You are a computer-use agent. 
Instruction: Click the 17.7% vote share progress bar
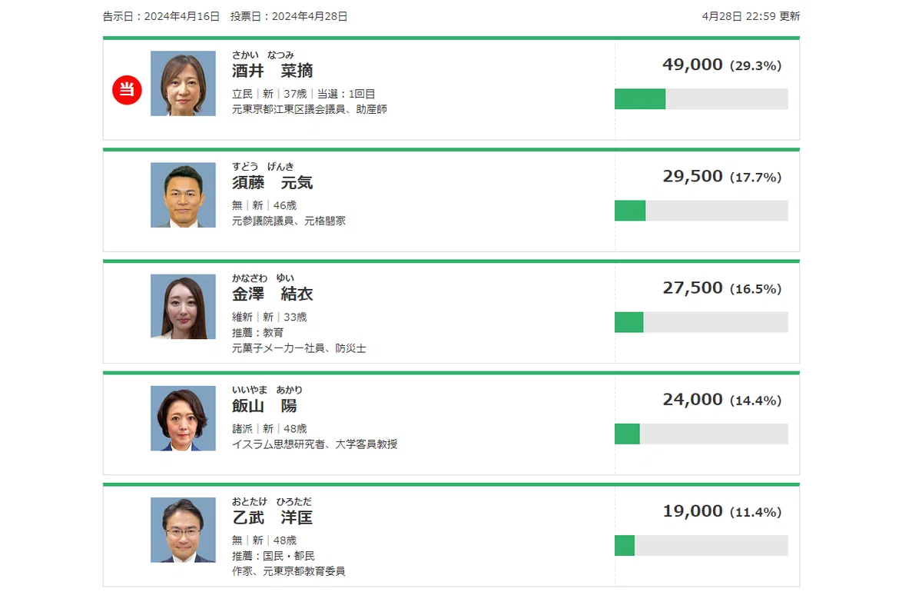point(701,211)
